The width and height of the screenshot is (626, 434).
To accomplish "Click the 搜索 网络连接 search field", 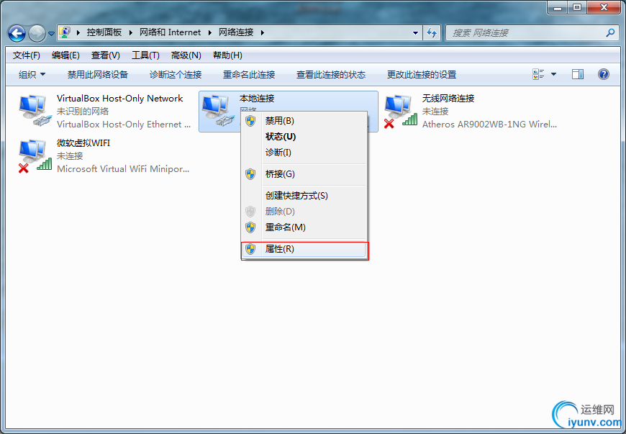I will coord(526,32).
